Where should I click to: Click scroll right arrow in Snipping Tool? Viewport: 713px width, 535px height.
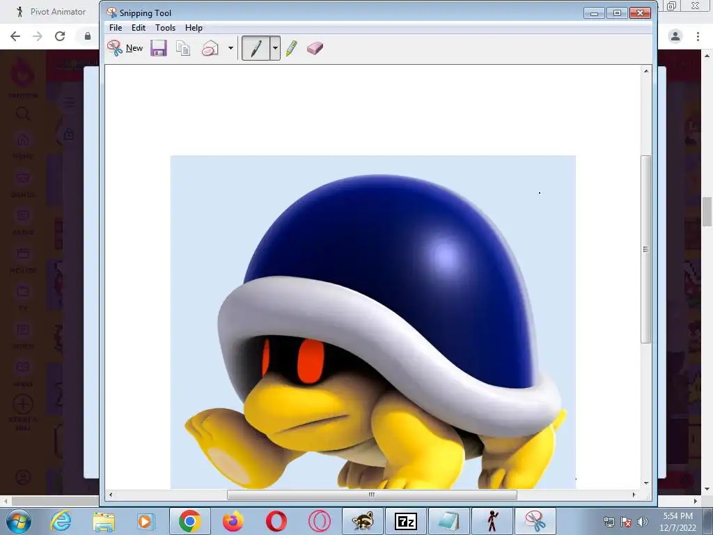click(634, 495)
